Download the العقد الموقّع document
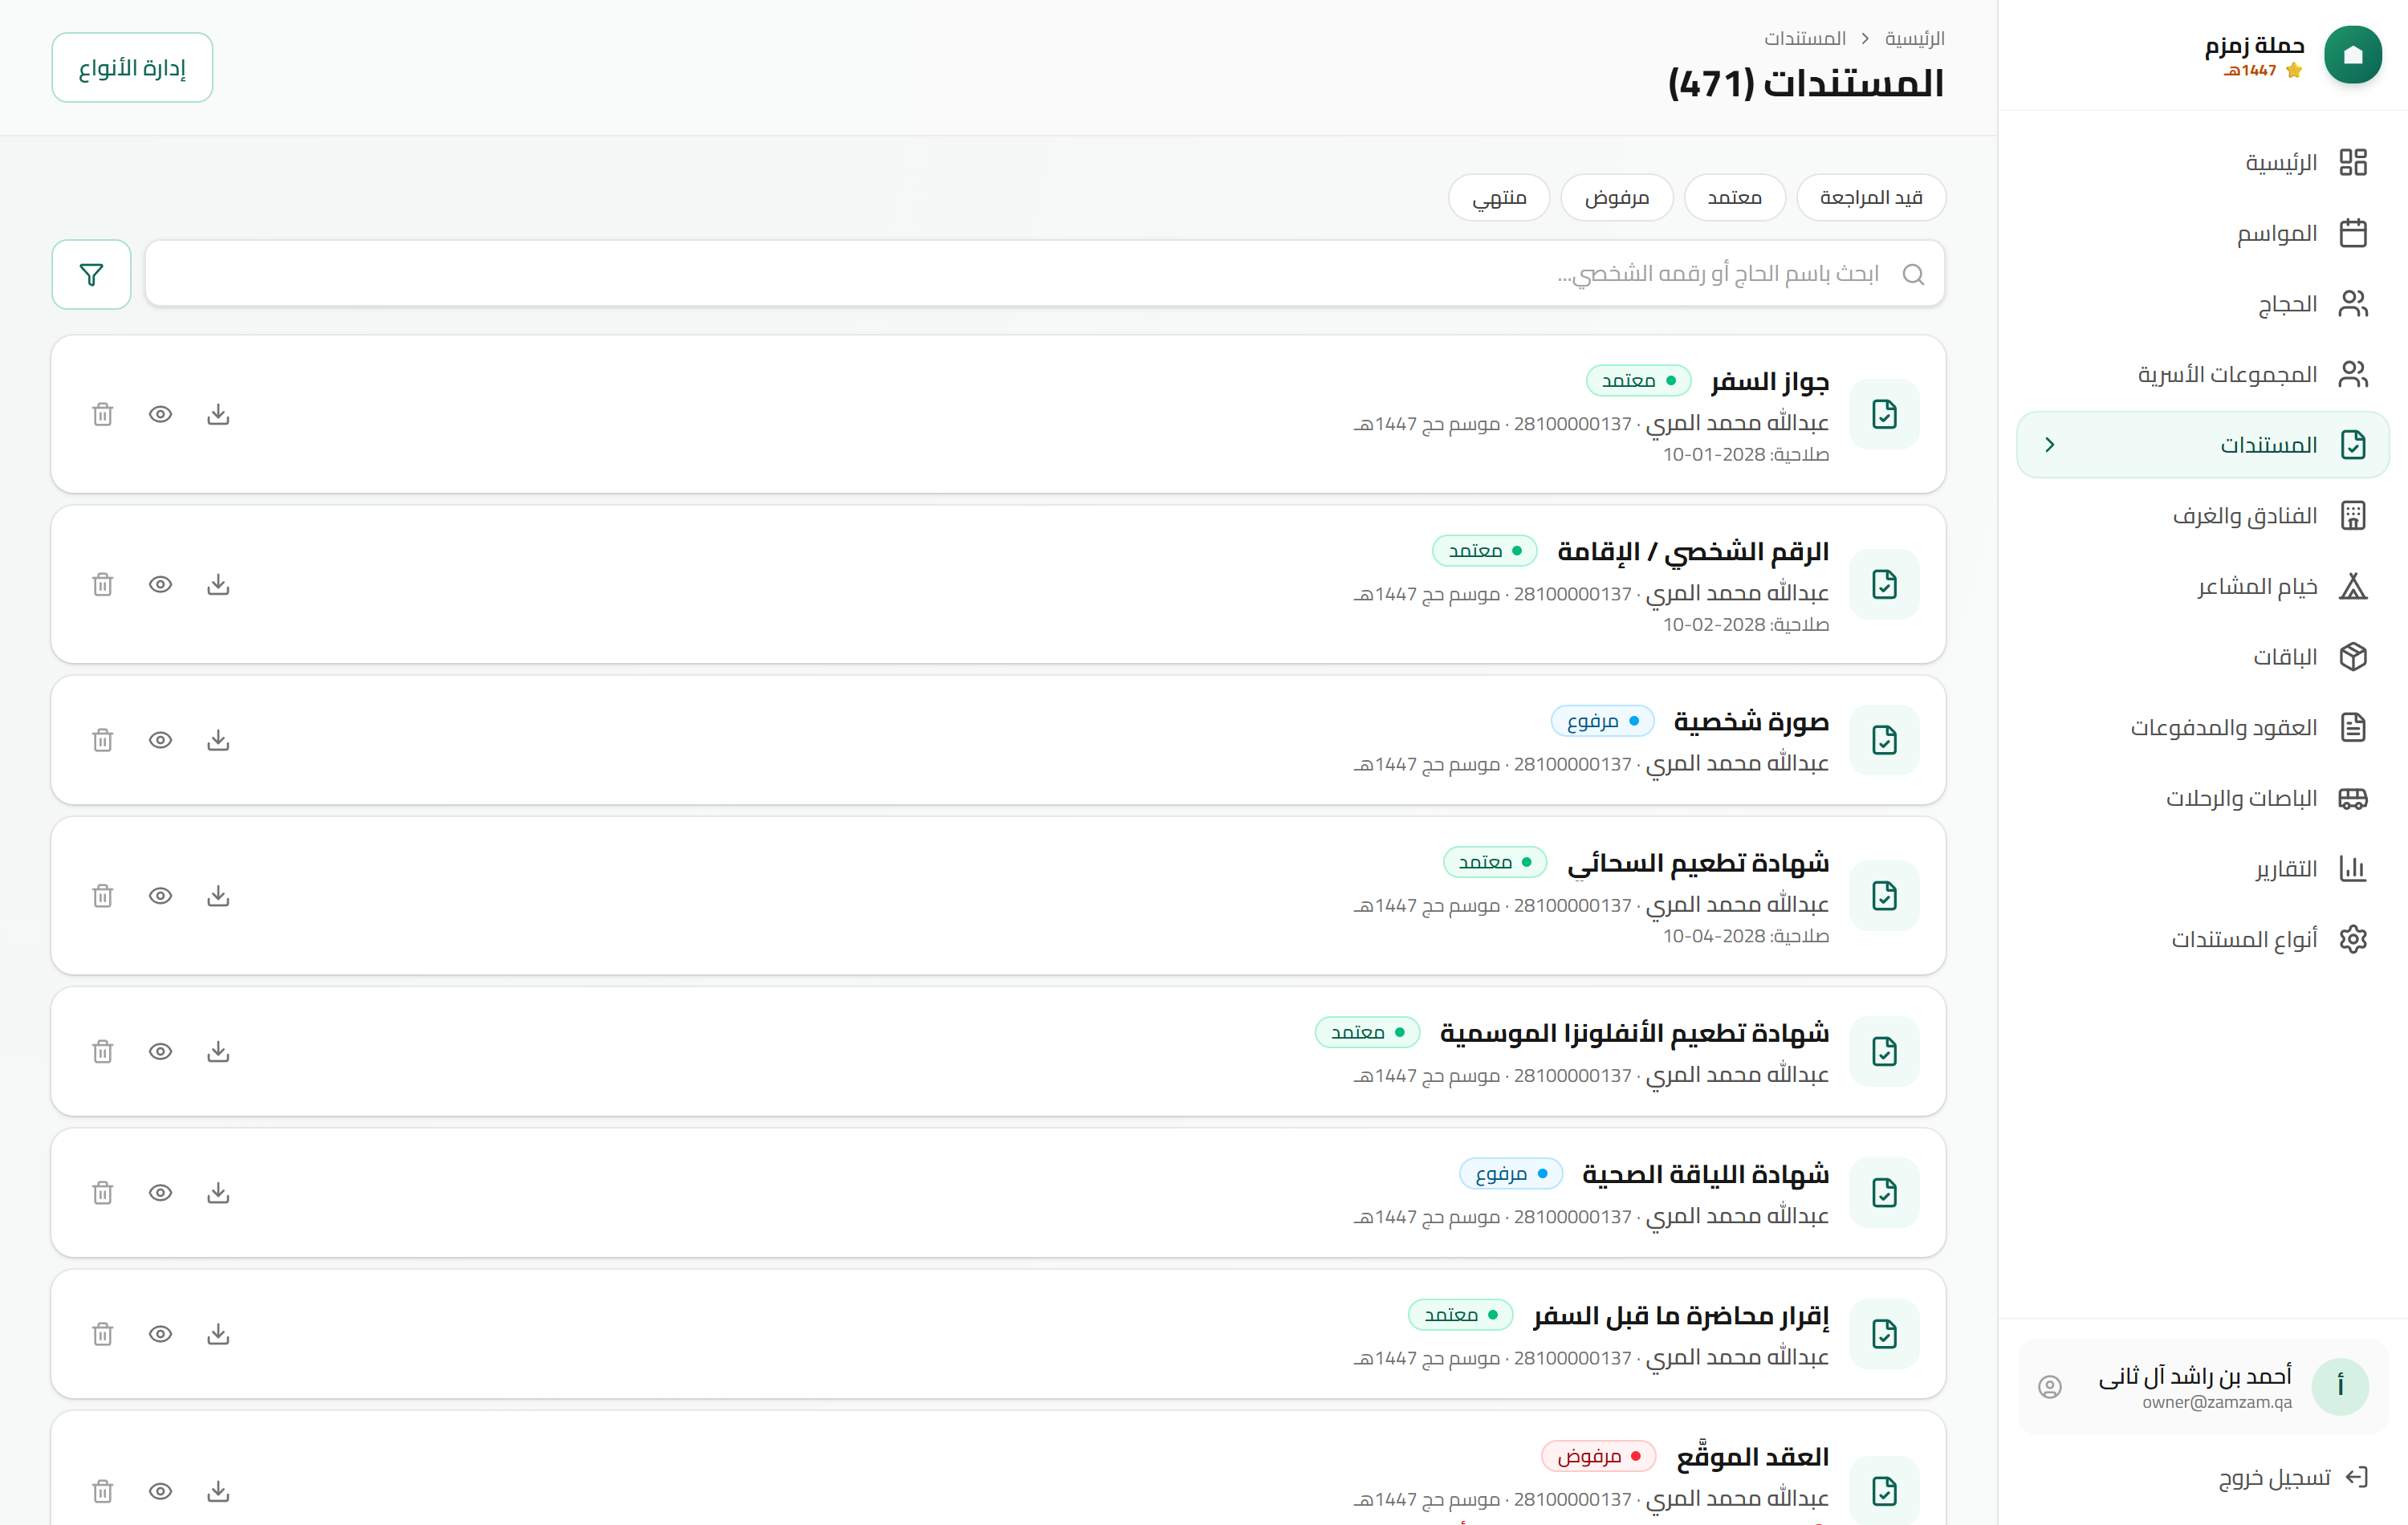This screenshot has height=1525, width=2408. pyautogui.click(x=218, y=1491)
